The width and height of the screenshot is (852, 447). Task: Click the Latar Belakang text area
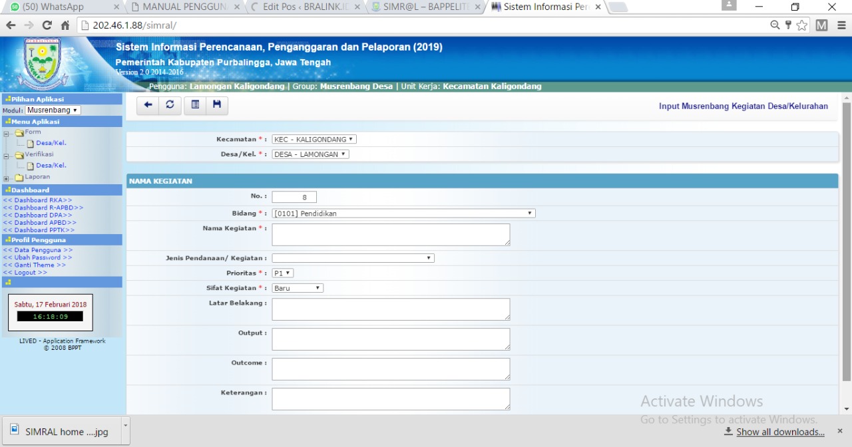[x=391, y=309]
